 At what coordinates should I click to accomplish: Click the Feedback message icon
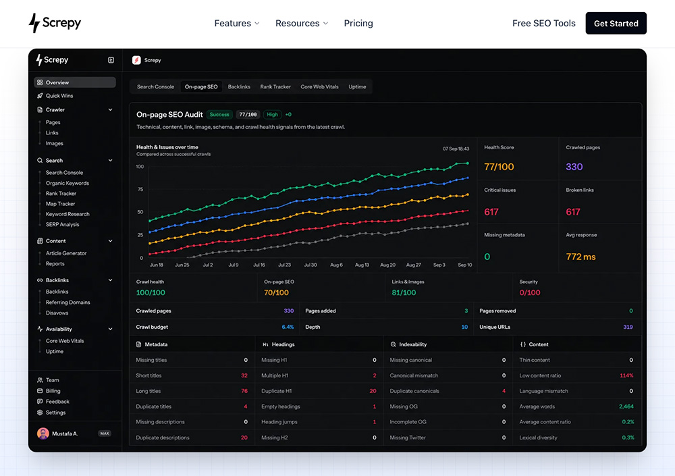[x=40, y=402]
